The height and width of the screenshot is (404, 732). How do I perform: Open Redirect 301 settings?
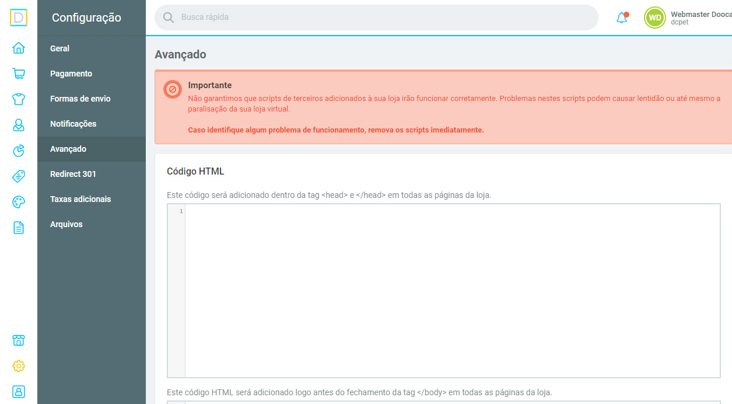click(92, 174)
